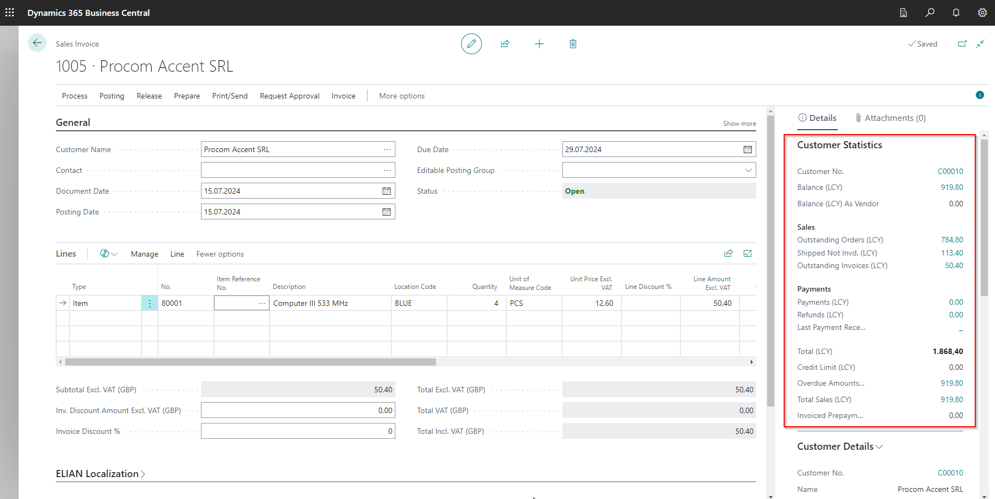The image size is (995, 499).
Task: Open the Line menu in Lines
Action: point(177,254)
